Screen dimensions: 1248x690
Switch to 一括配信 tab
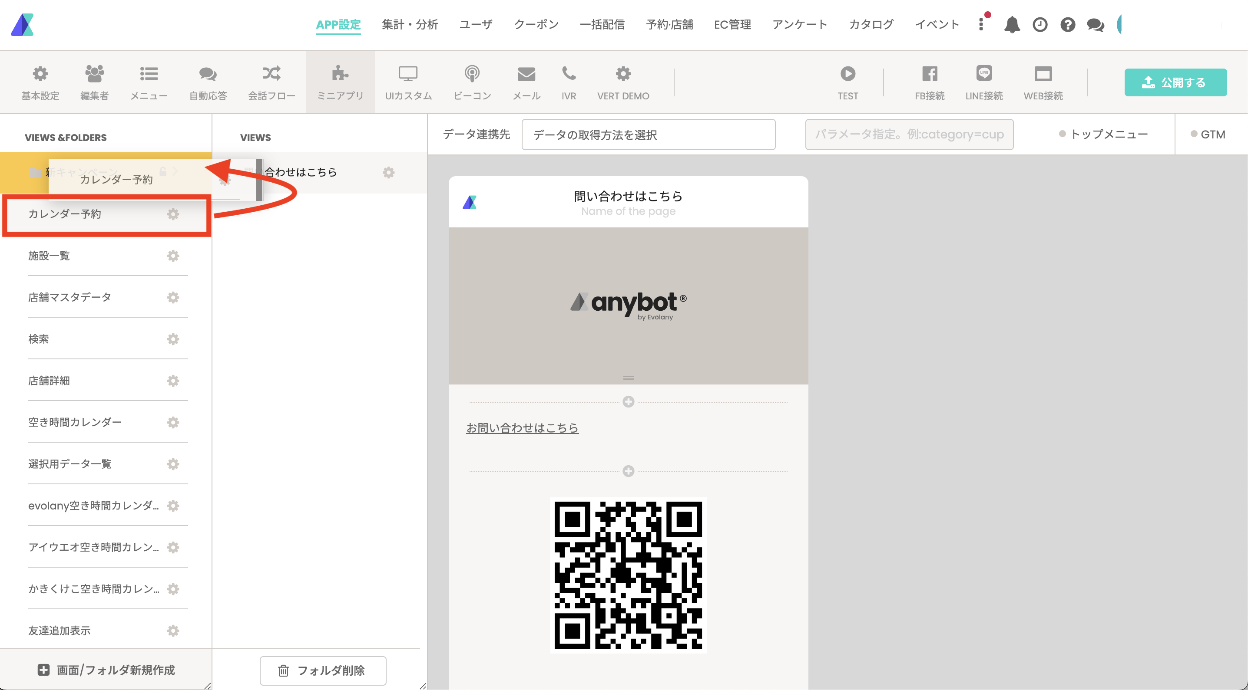(x=602, y=24)
